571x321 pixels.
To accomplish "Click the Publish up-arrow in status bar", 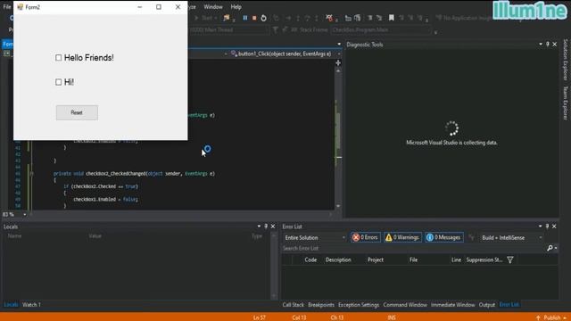I will point(538,317).
